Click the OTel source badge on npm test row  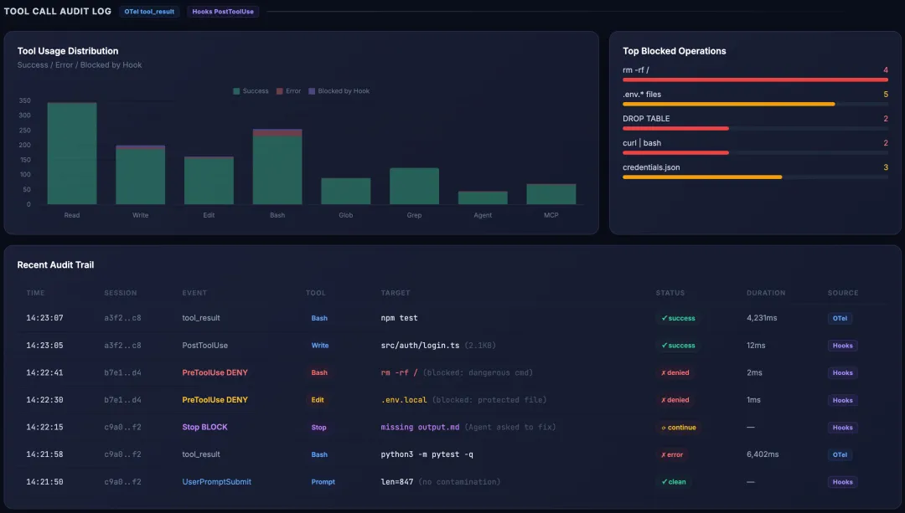pyautogui.click(x=840, y=318)
